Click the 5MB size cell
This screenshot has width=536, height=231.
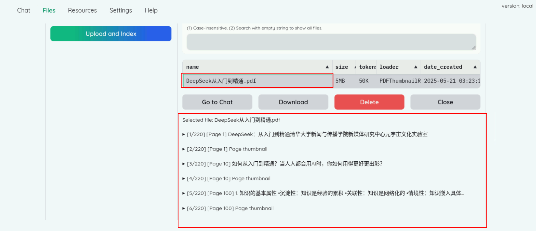344,81
